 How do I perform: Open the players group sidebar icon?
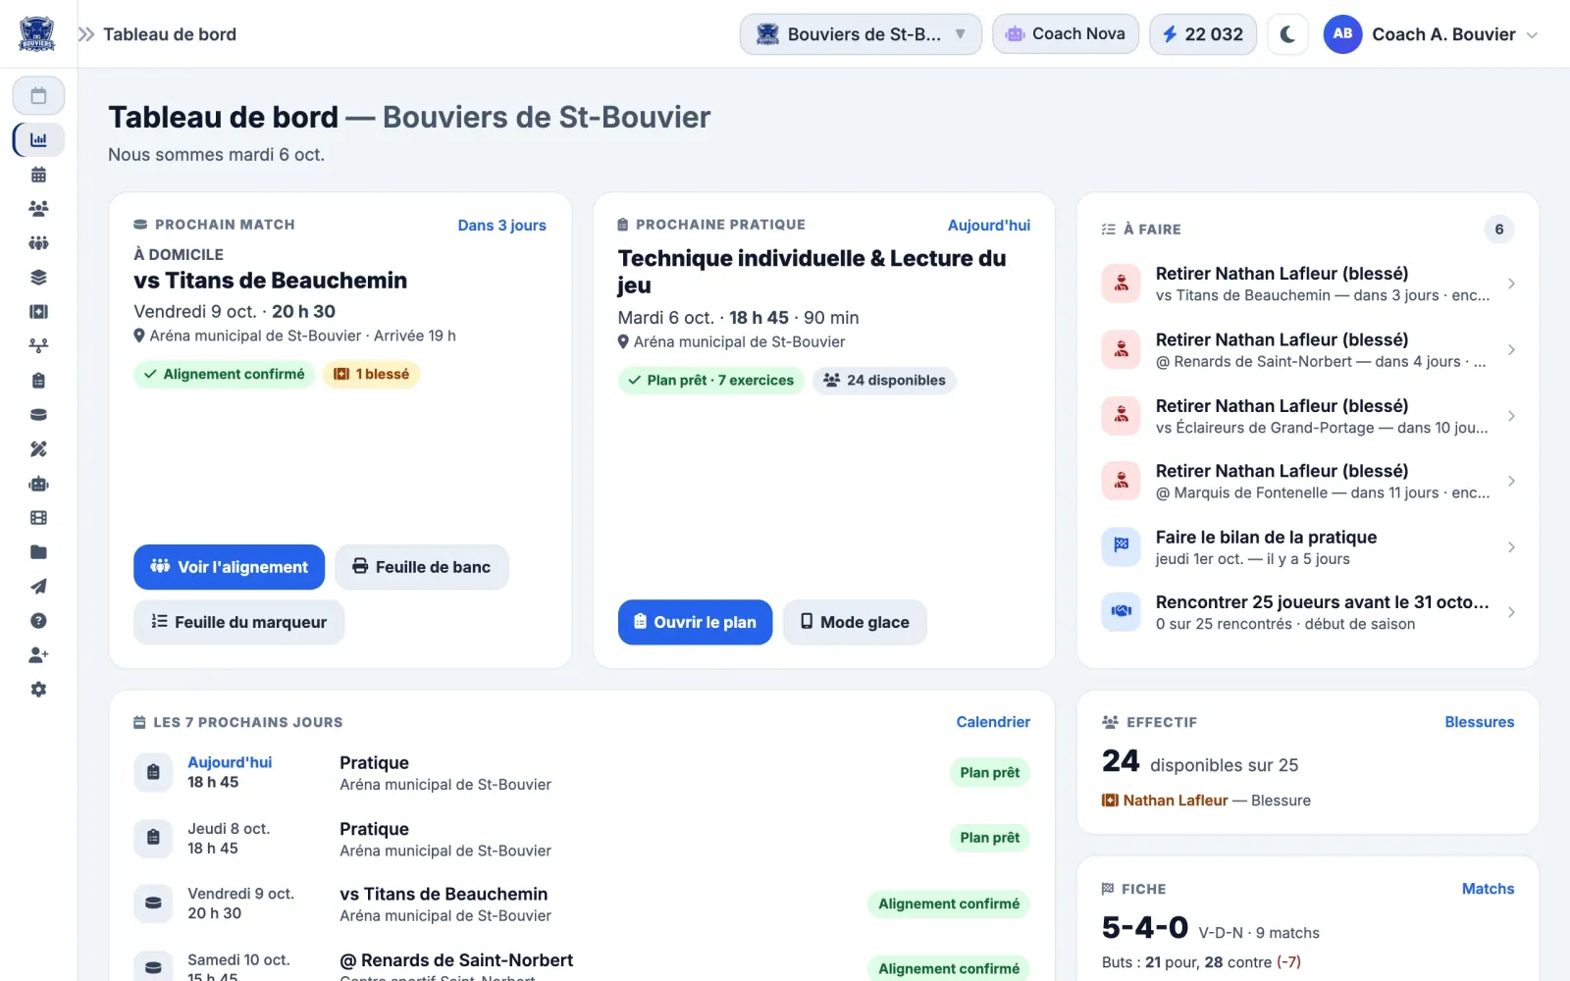tap(38, 209)
